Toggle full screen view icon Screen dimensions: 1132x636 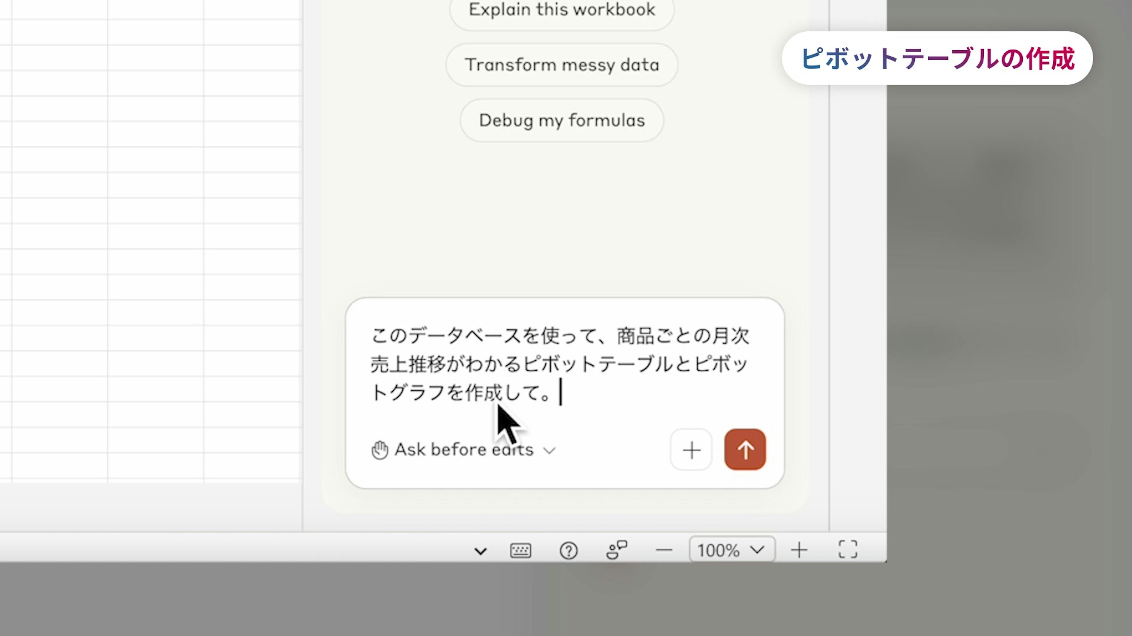848,549
